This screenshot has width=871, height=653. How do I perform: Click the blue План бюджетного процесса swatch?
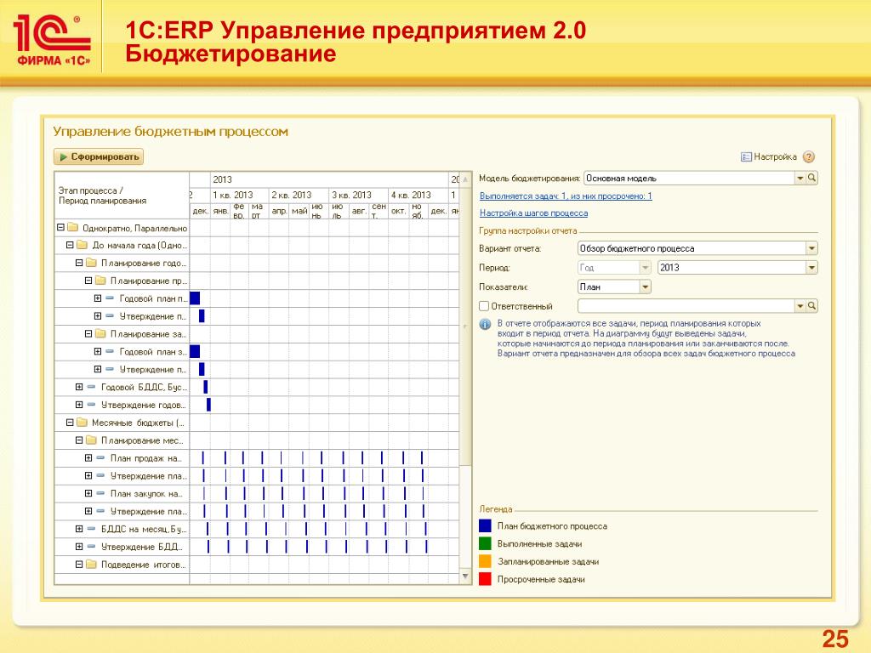pyautogui.click(x=485, y=525)
